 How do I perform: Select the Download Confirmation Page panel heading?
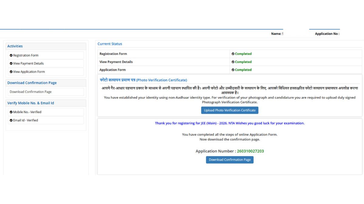32,83
